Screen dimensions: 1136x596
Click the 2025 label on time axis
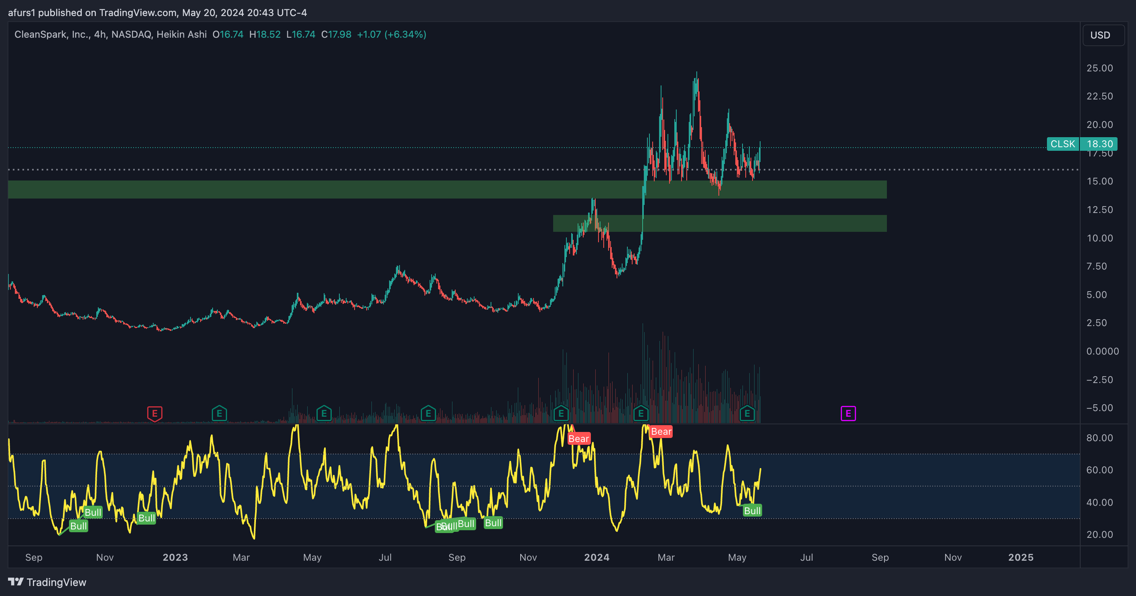1020,557
